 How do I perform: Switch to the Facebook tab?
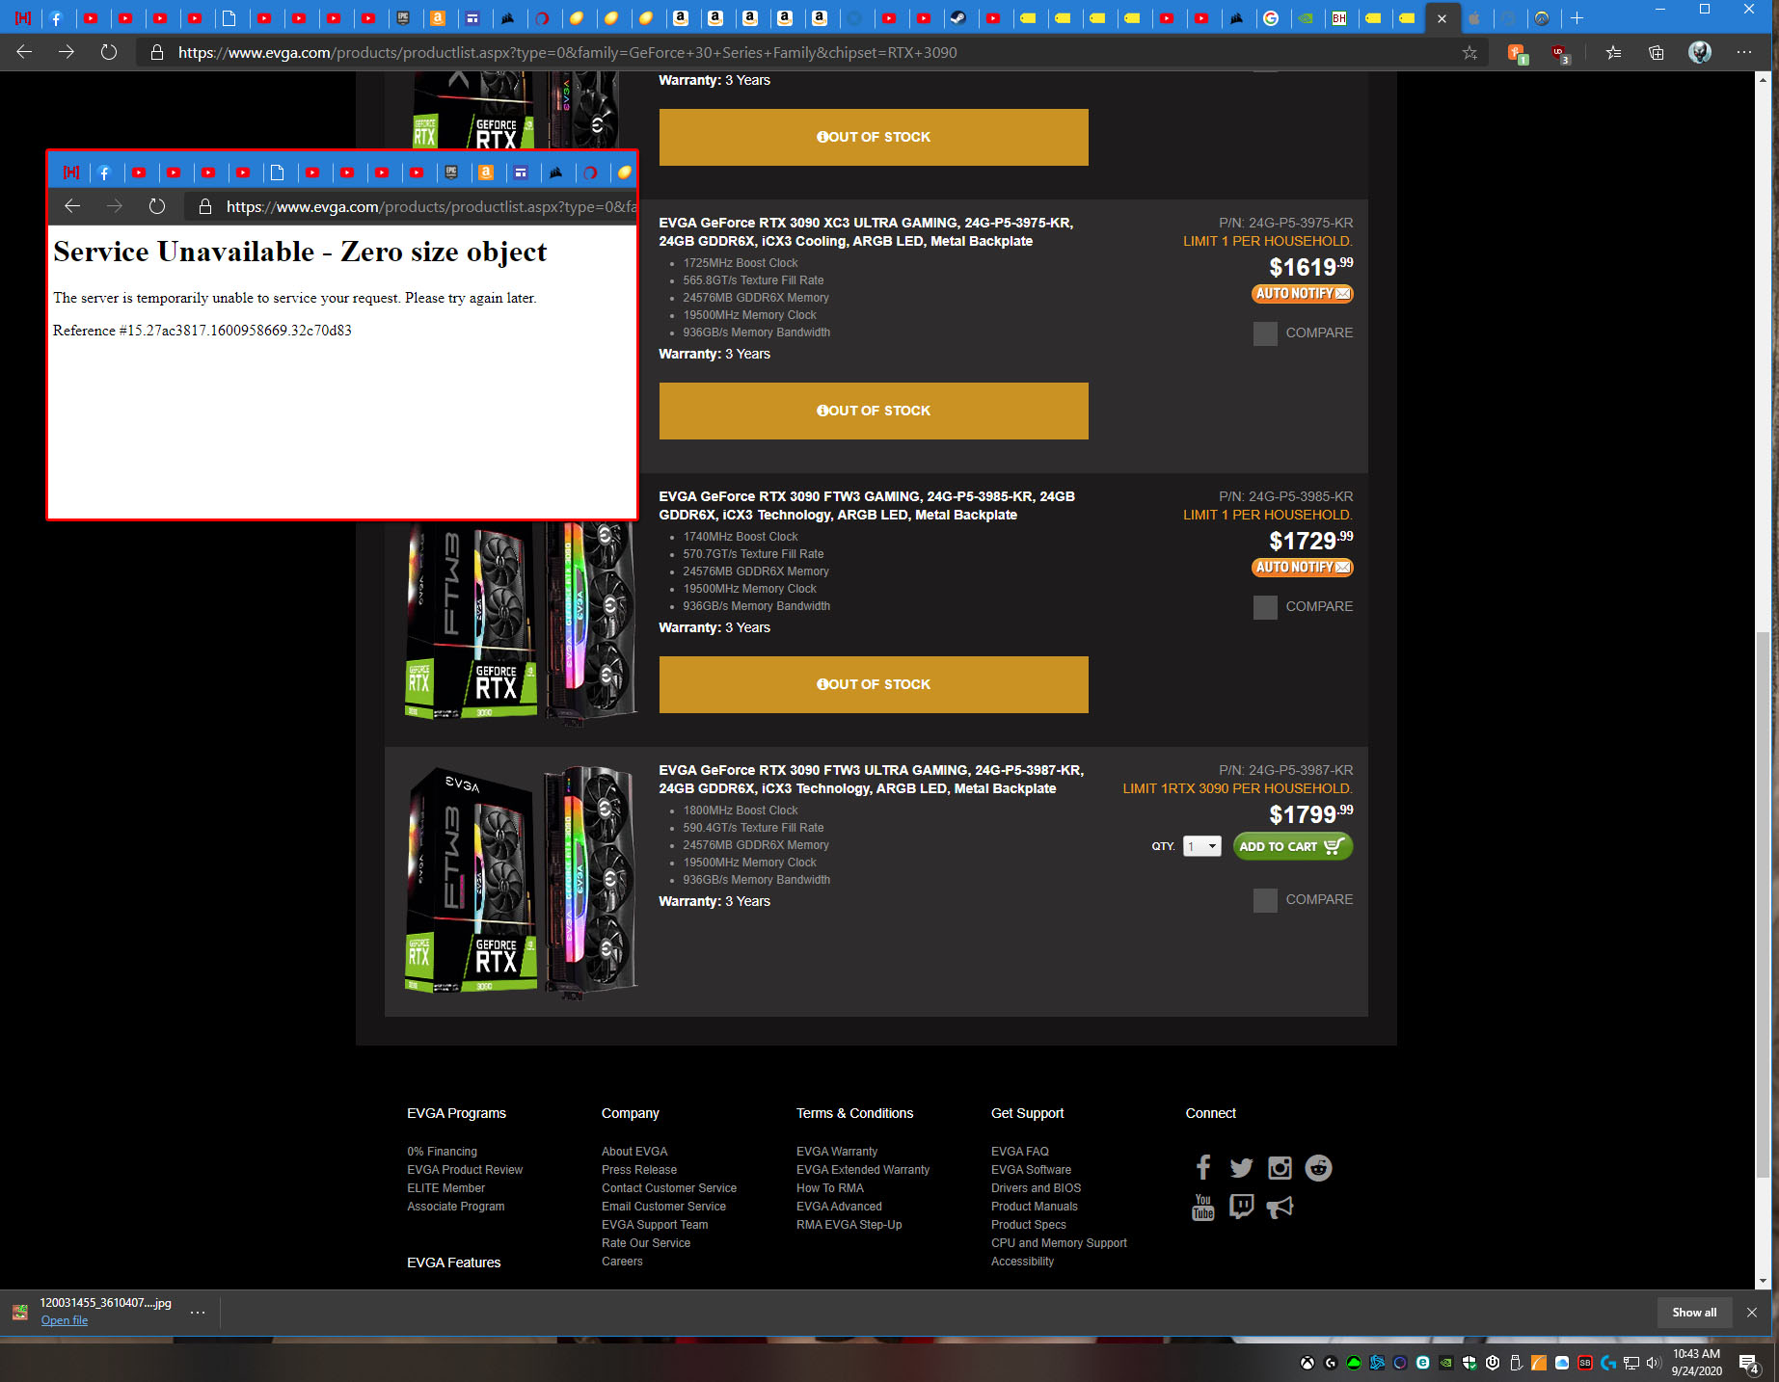(57, 18)
